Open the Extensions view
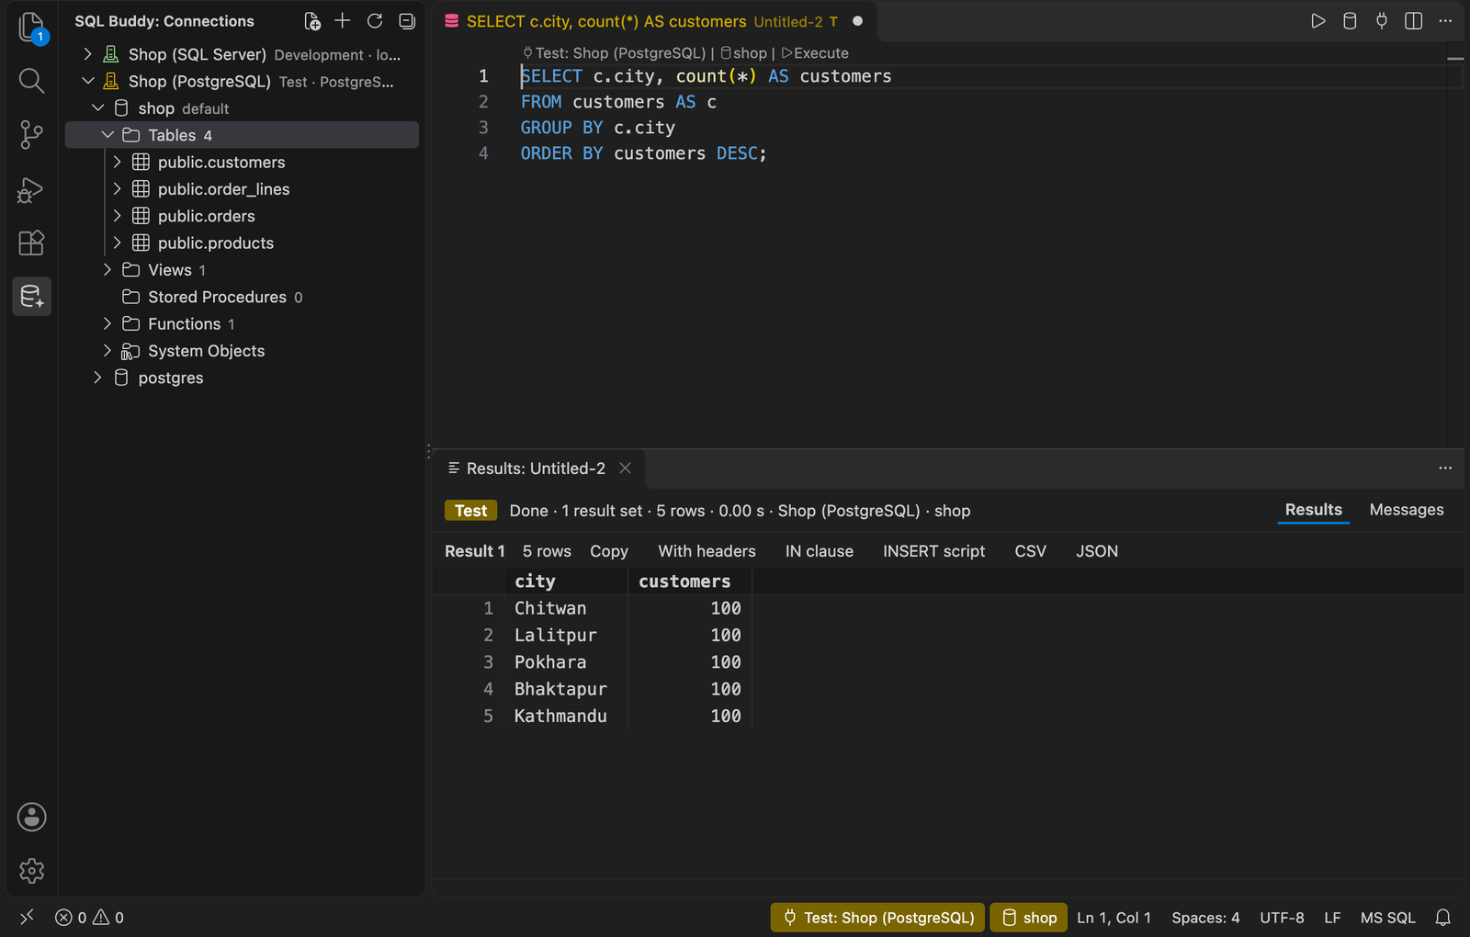Image resolution: width=1470 pixels, height=937 pixels. [31, 243]
